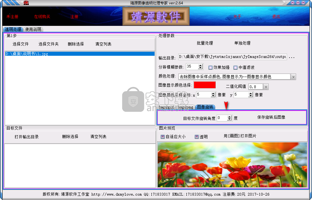Click the 输出目录 path field
Image resolution: width=312 pixels, height=200 pixels.
coord(232,57)
